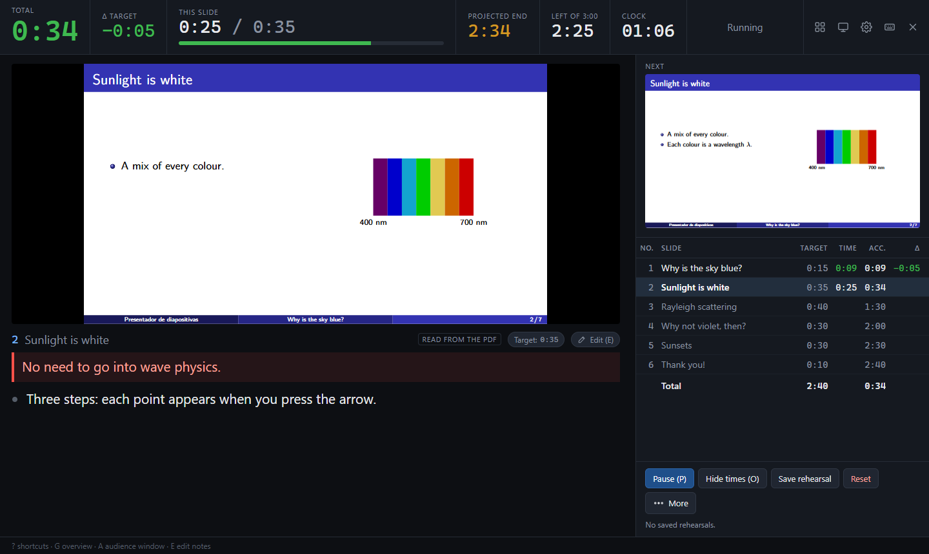Expand the More options menu
Viewport: 929px width, 554px height.
tap(670, 503)
